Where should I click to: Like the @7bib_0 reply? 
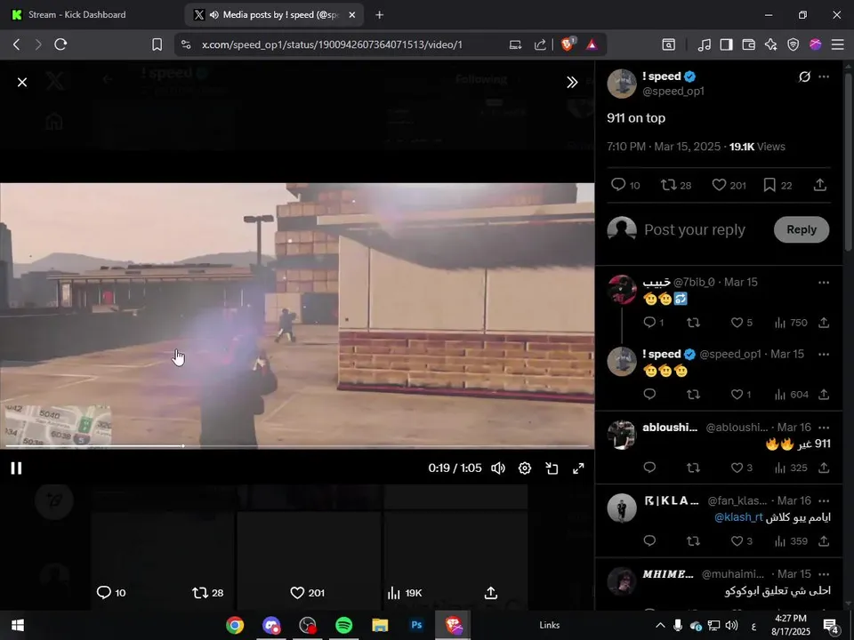tap(741, 323)
